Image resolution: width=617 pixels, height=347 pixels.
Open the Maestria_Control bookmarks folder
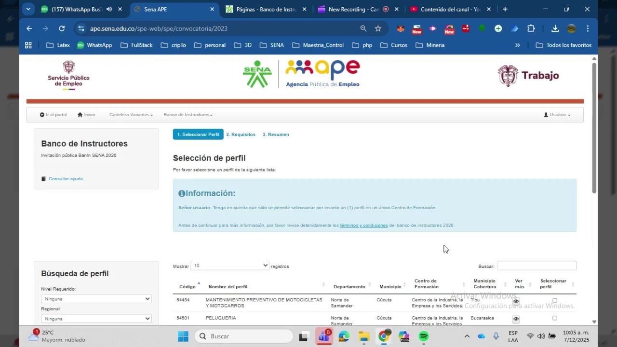coord(318,45)
